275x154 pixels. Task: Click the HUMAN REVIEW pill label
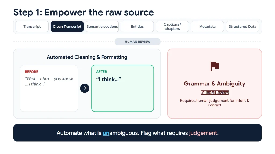click(137, 42)
